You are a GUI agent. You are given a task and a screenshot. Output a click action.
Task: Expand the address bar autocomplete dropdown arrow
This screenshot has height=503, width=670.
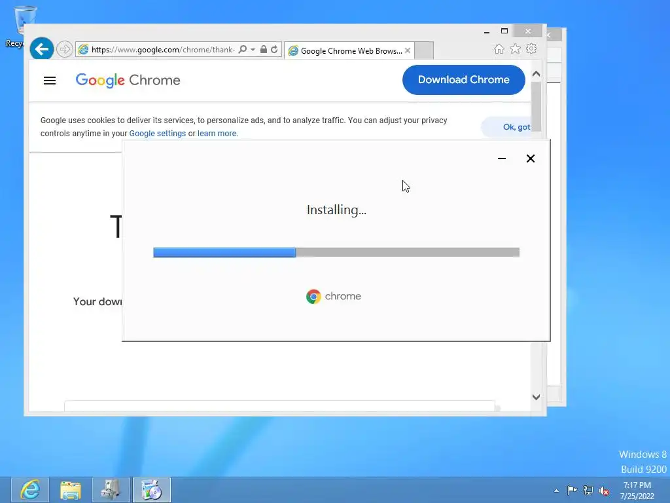pyautogui.click(x=253, y=50)
